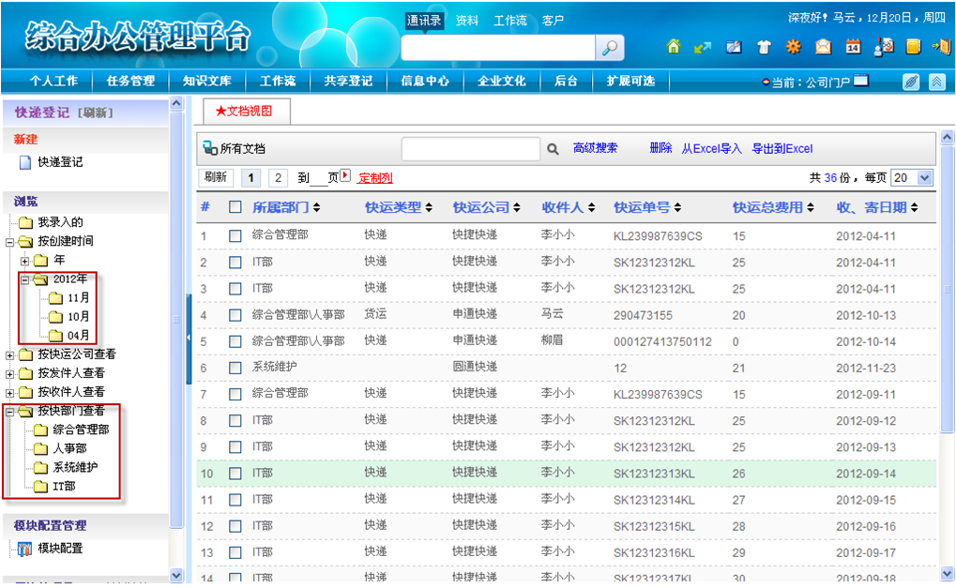Open the 个人工作 menu

pos(53,81)
